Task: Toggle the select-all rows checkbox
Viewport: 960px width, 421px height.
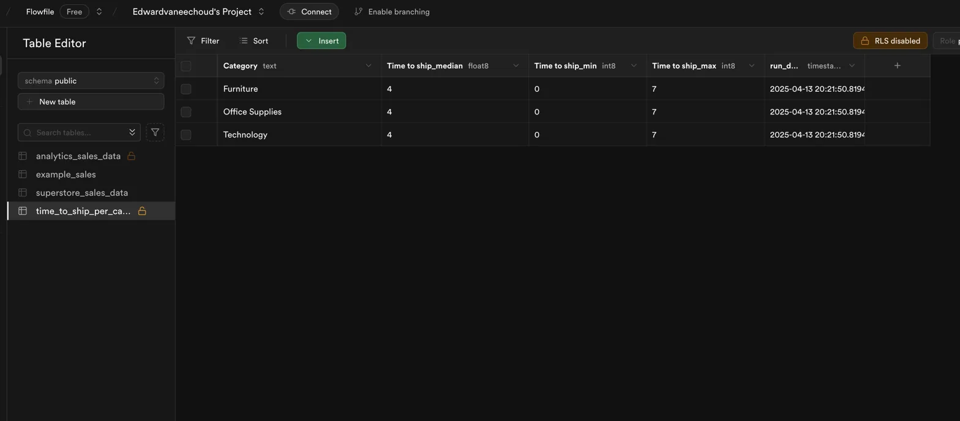Action: (186, 66)
